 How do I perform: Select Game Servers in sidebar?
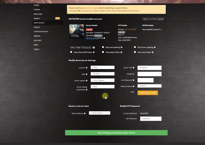coord(39,23)
